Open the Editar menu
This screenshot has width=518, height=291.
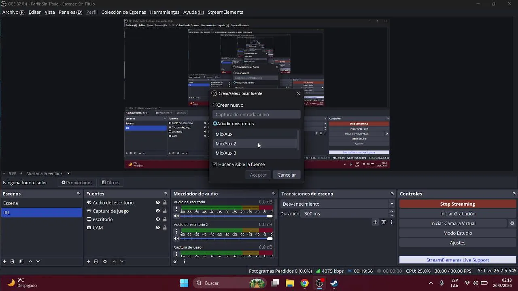click(x=34, y=12)
